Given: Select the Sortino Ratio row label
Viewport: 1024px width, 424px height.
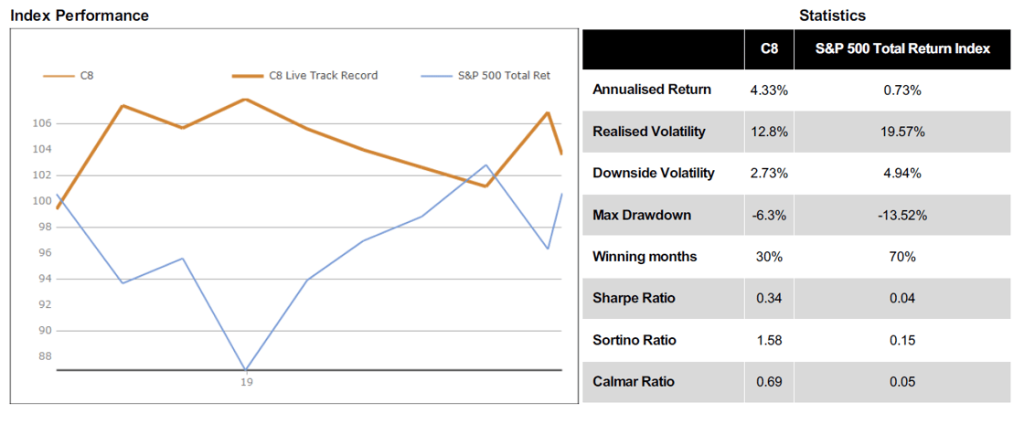Looking at the screenshot, I should point(635,341).
